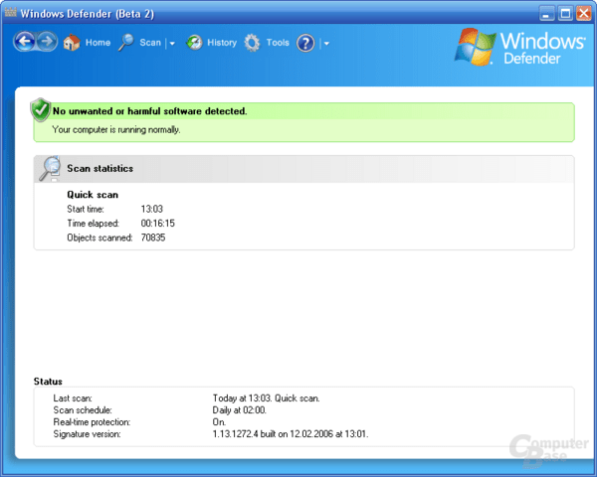Screen dimensions: 597x477
Task: Click the castle icon in the title bar
Action: point(11,13)
